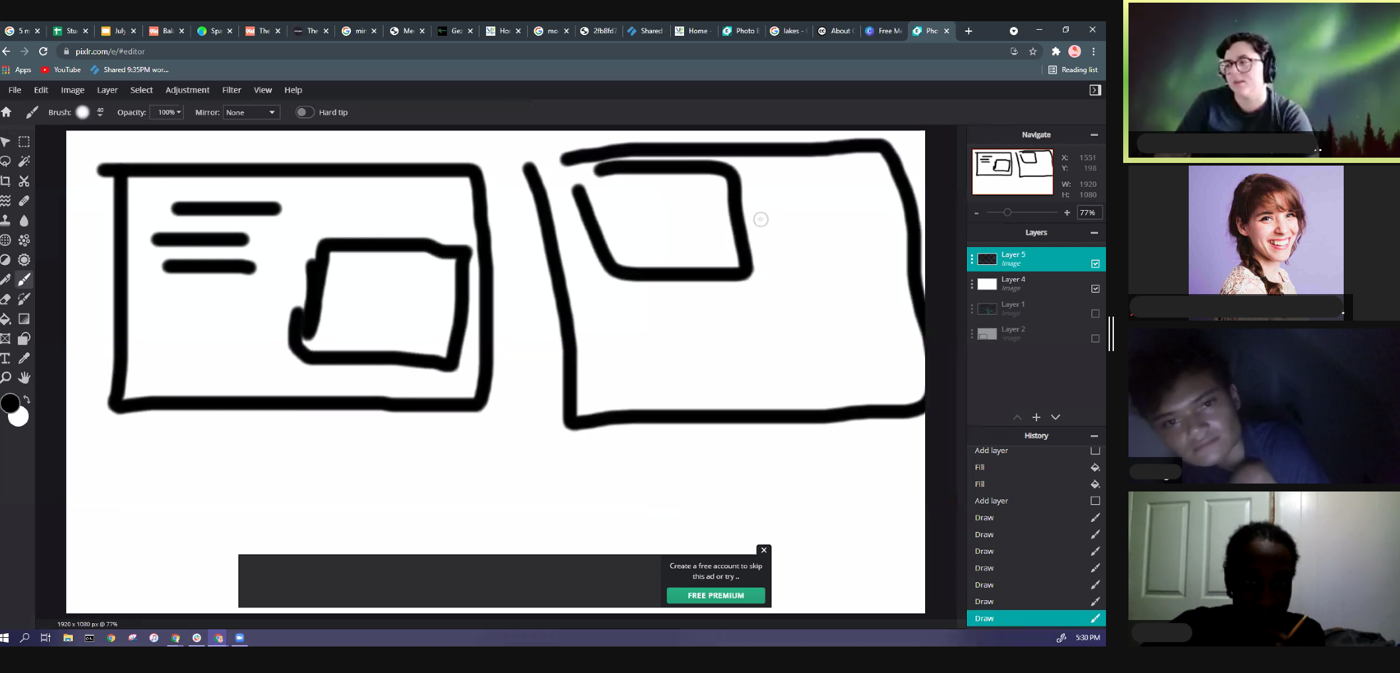Enable the Hard tip toggle

click(x=304, y=113)
